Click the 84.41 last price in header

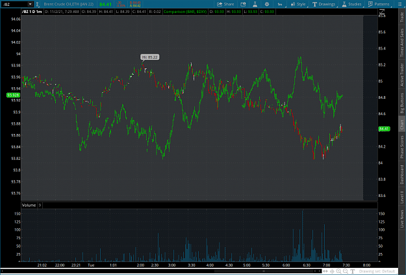tap(105, 5)
